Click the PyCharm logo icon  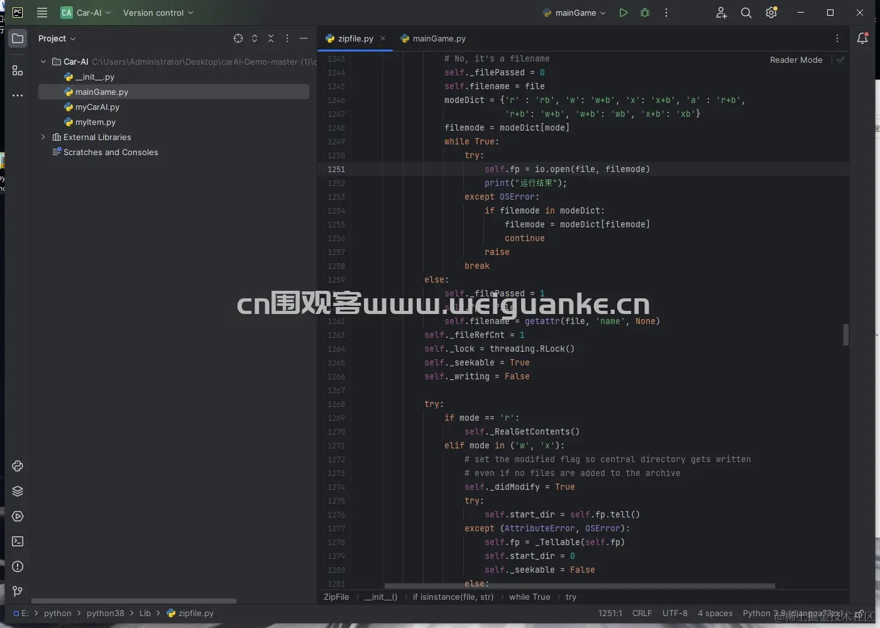(x=18, y=13)
